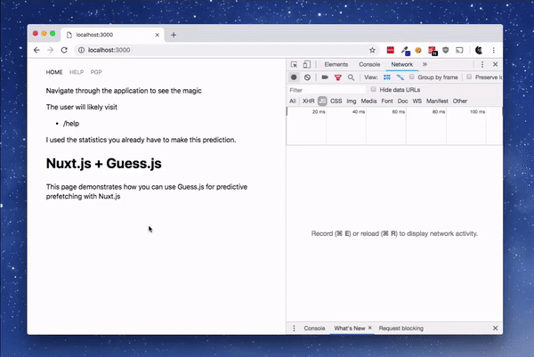534x357 pixels.
Task: Toggle network recording with the record button
Action: [294, 77]
